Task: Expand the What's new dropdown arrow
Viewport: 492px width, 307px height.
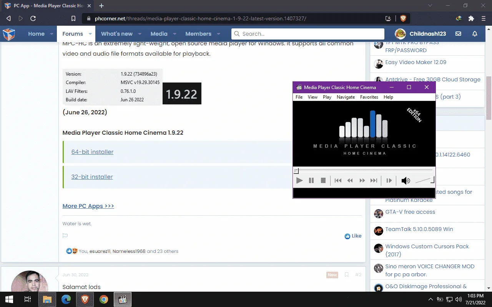Action: tap(140, 34)
